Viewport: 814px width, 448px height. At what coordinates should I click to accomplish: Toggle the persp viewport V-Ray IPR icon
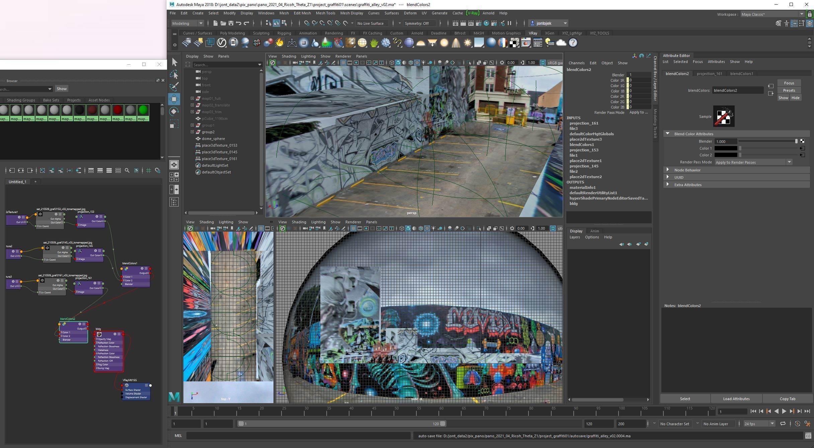272,63
